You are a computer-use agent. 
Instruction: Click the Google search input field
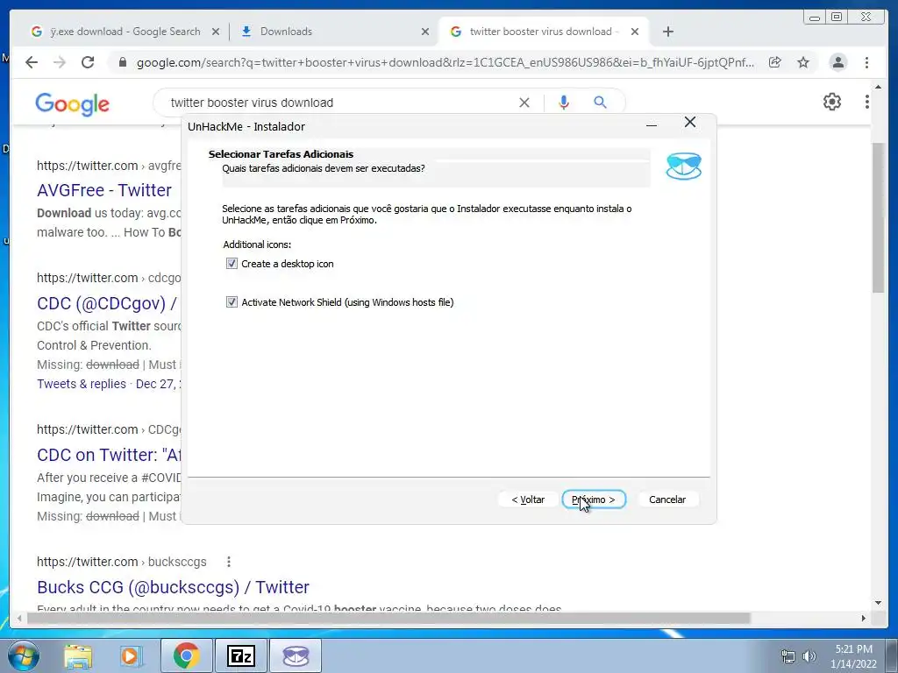click(338, 103)
